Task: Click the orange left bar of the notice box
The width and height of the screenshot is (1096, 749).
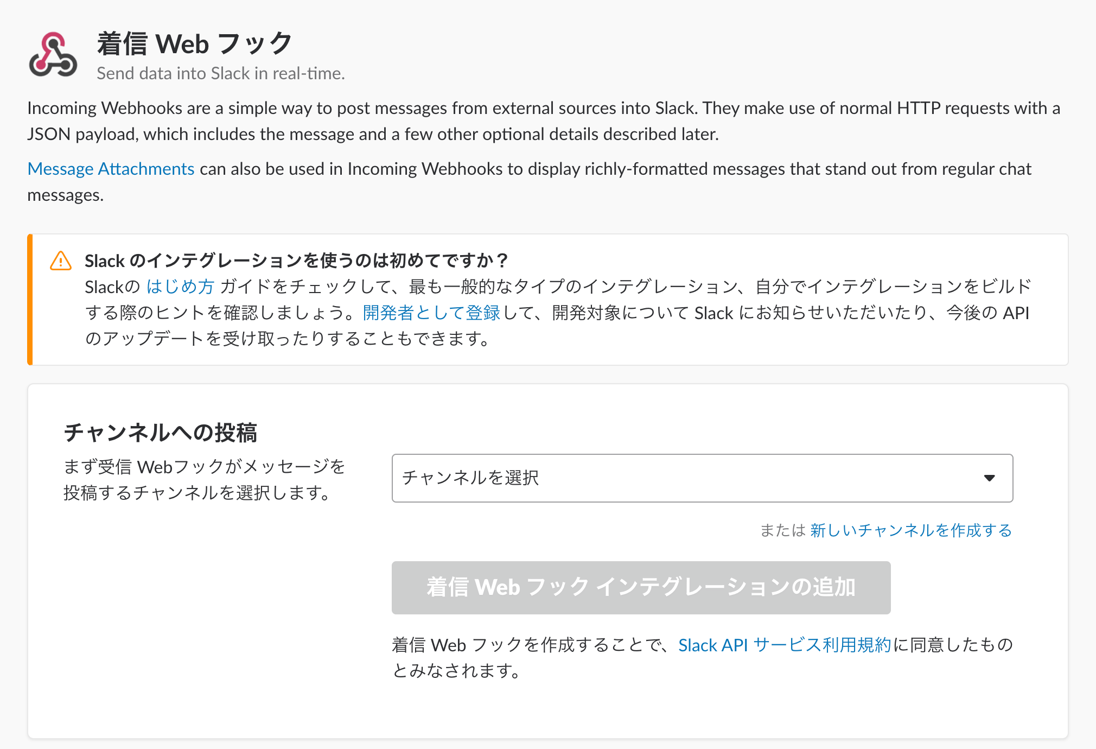Action: coord(30,300)
